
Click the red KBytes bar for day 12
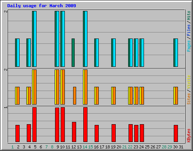[74, 132]
